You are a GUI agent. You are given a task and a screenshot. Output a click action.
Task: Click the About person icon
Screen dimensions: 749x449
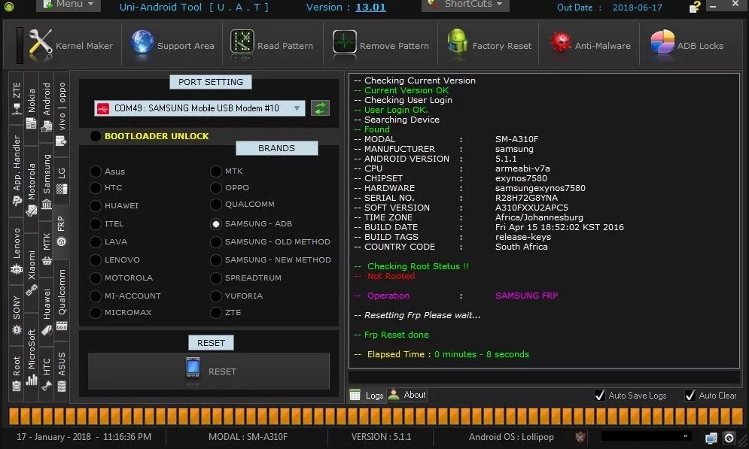point(394,395)
